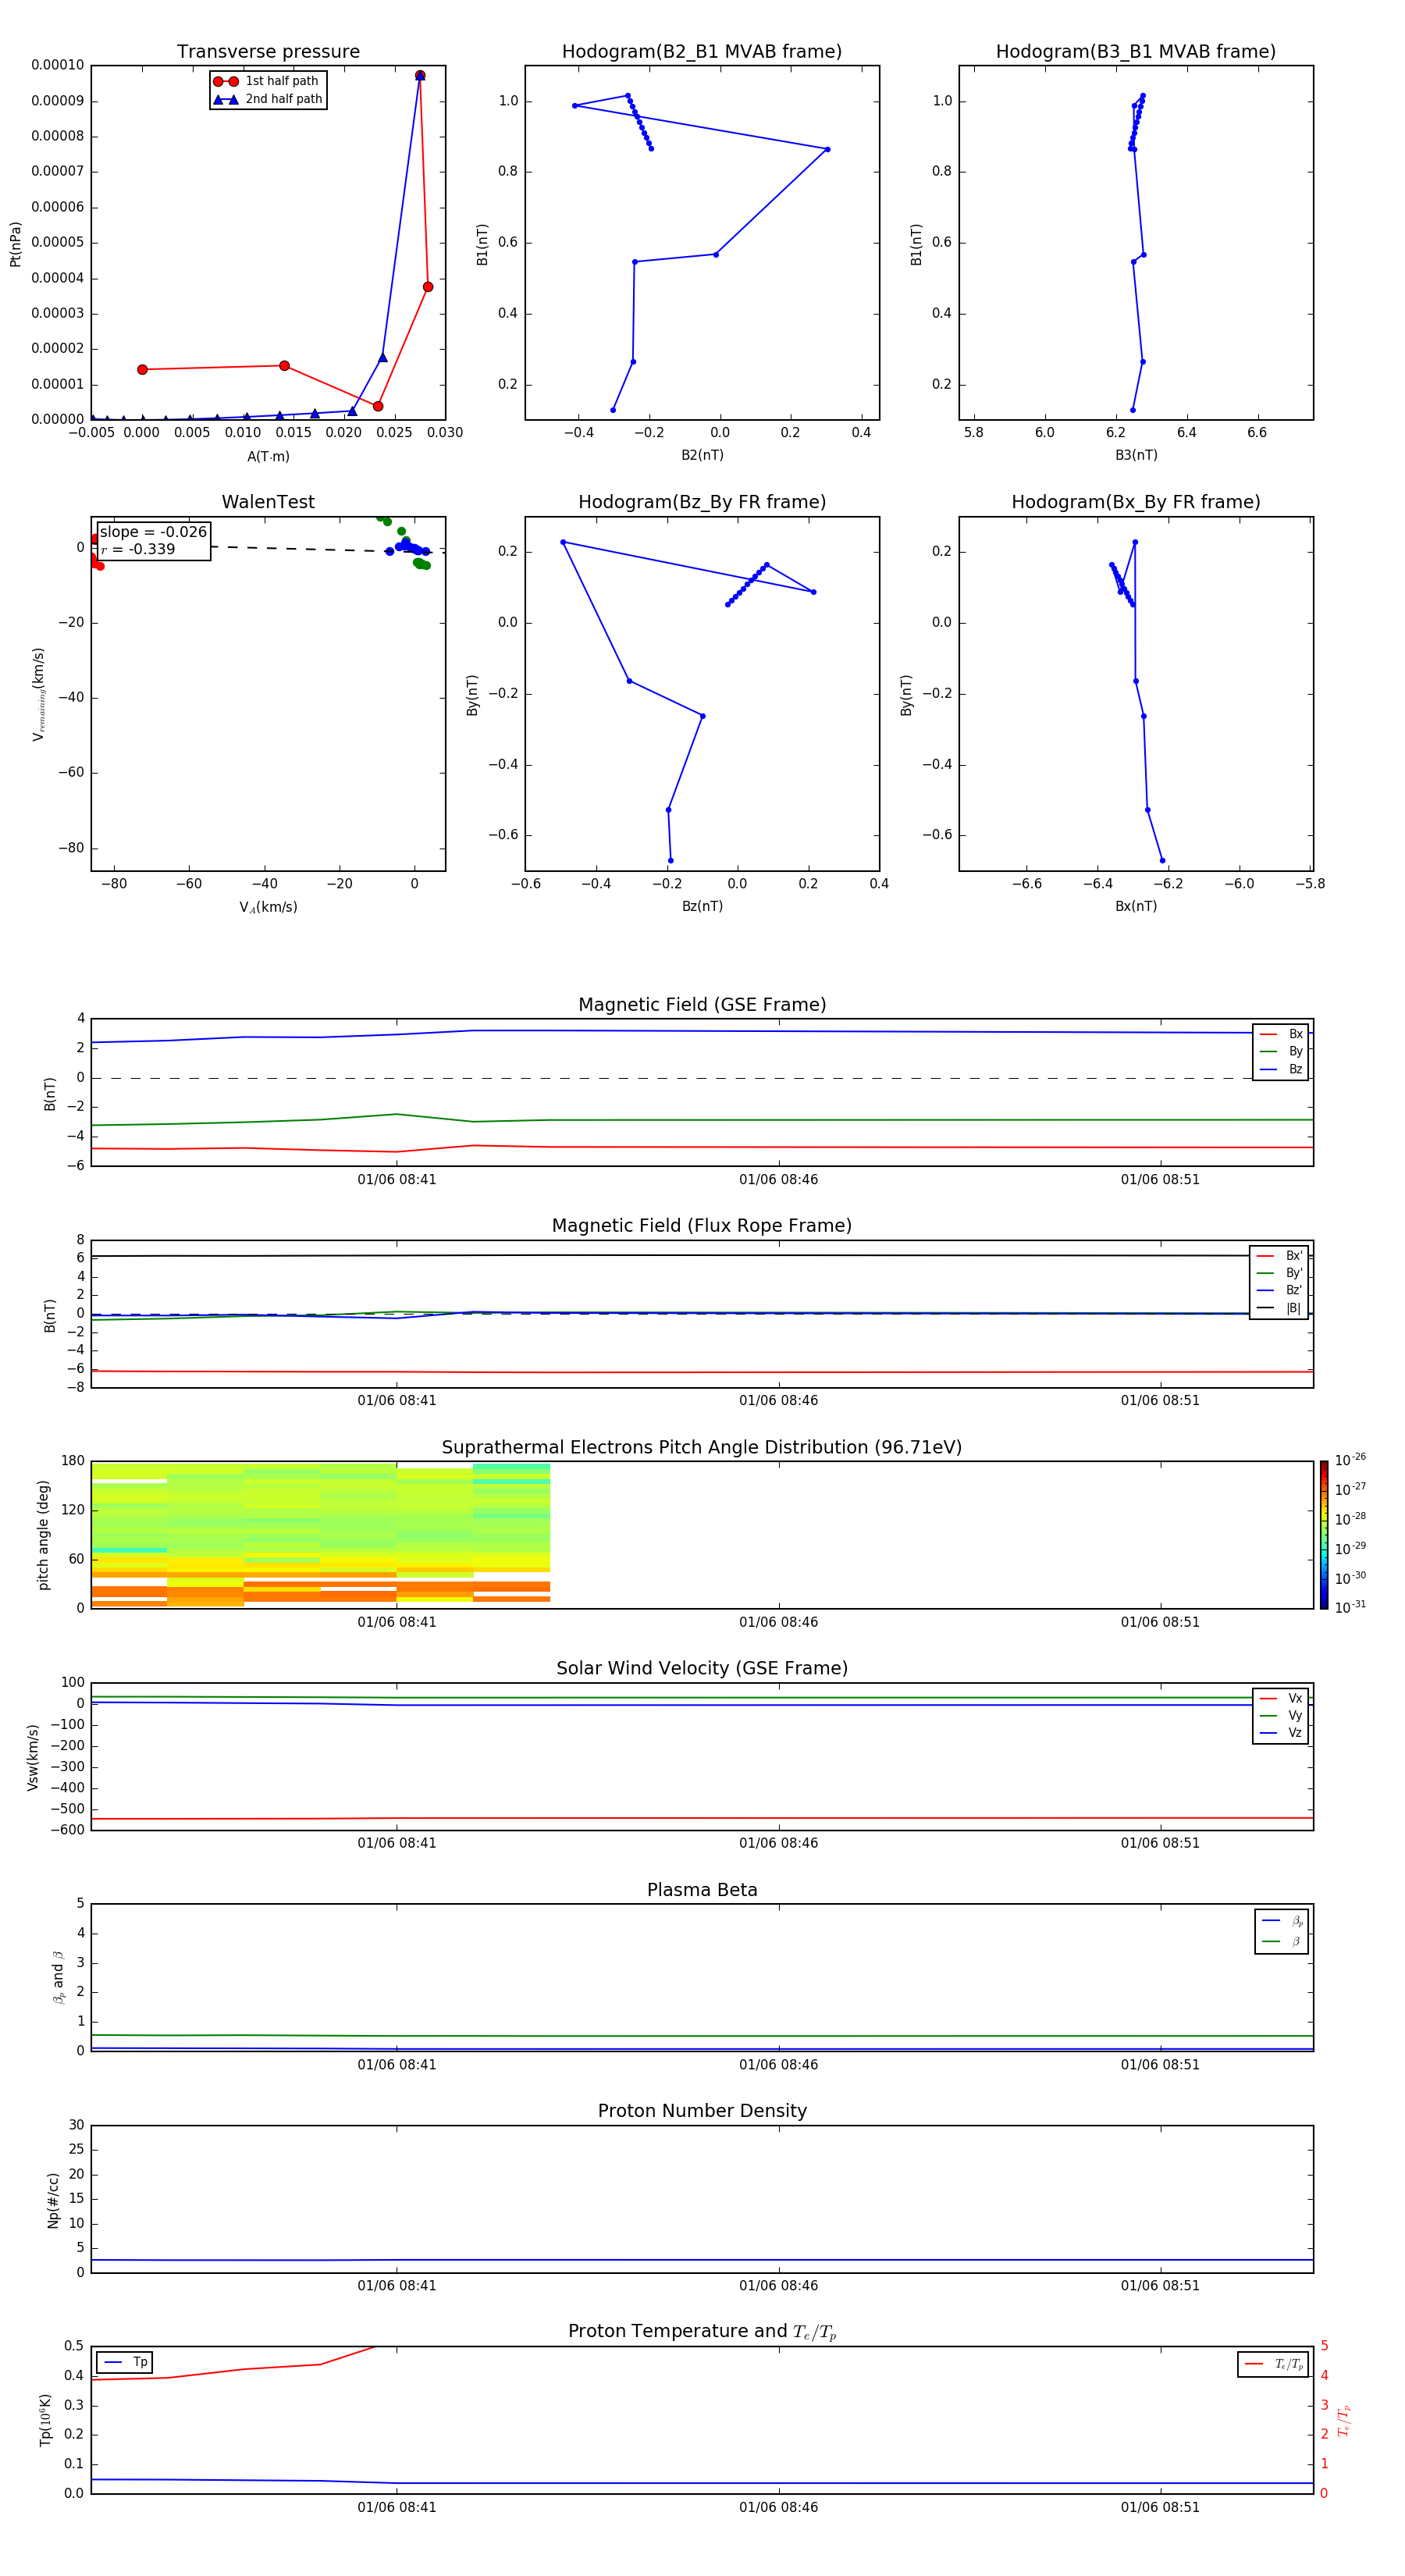Click the 'Bx' entry in GSE legend
Image resolution: width=1405 pixels, height=2576 pixels.
1281,1034
